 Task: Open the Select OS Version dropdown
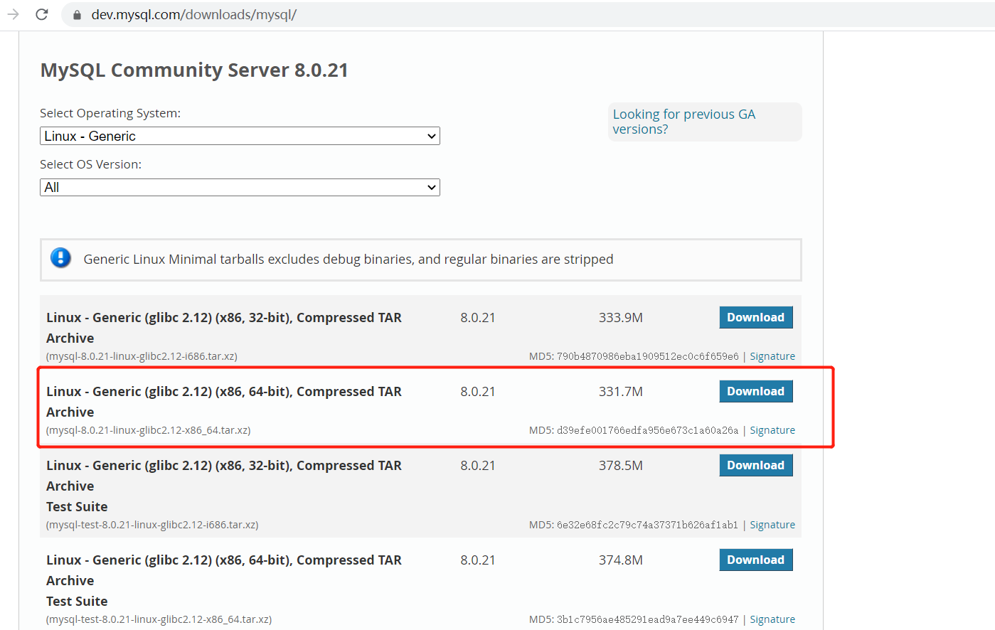click(x=240, y=187)
